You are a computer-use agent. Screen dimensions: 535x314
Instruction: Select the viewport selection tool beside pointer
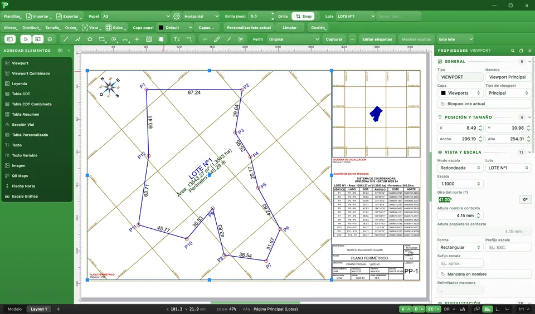tap(37, 39)
